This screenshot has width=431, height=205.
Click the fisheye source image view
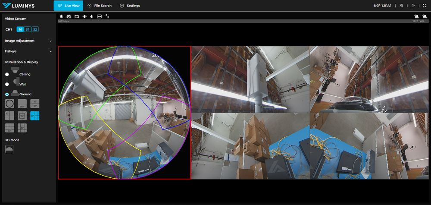click(124, 113)
